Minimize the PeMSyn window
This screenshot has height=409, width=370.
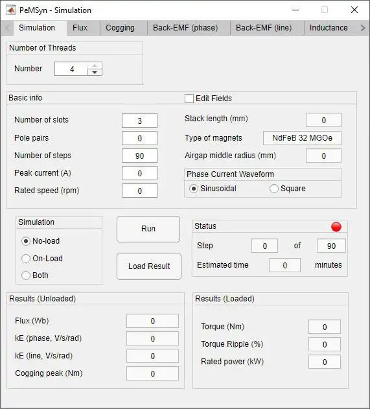pyautogui.click(x=295, y=10)
